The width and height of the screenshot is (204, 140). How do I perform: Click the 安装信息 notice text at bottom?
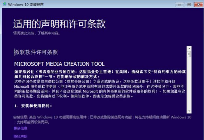coord(102,119)
